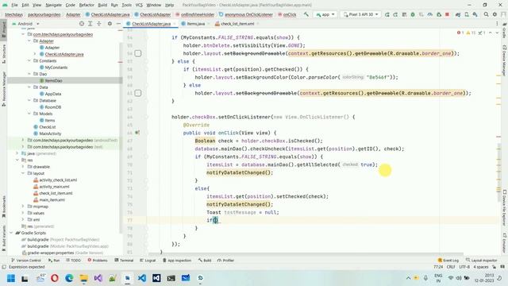Viewport: 508px width, 286px height.
Task: Open MainActivity in project tree
Action: click(50, 133)
